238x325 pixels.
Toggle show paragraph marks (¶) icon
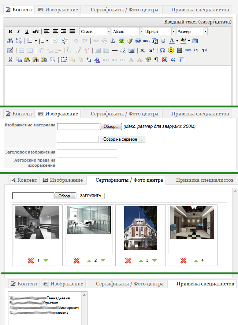point(156,60)
